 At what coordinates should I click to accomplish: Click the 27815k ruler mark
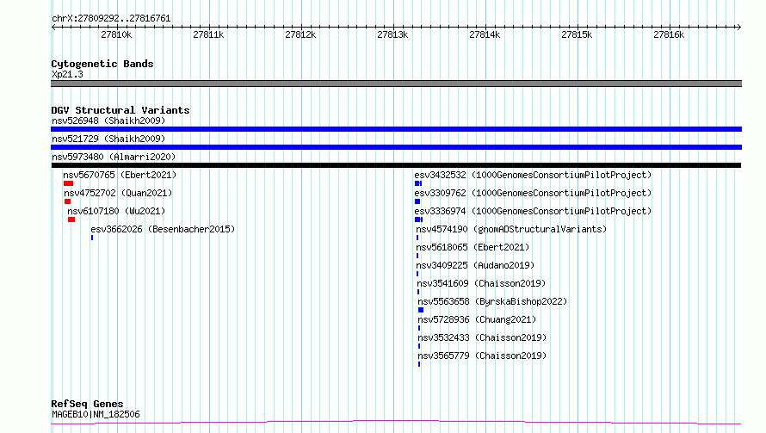[577, 34]
